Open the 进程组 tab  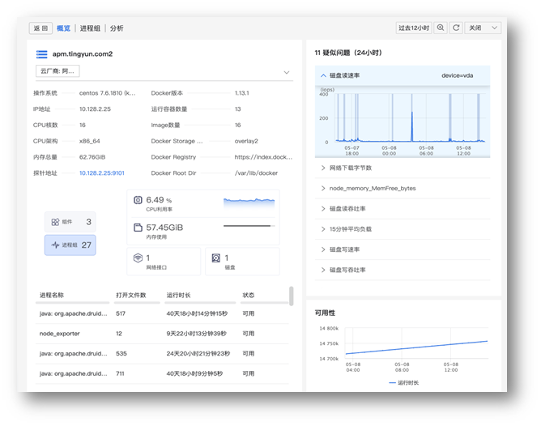coord(90,28)
